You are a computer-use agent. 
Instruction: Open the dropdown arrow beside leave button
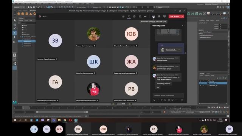pyautogui.click(x=182, y=17)
